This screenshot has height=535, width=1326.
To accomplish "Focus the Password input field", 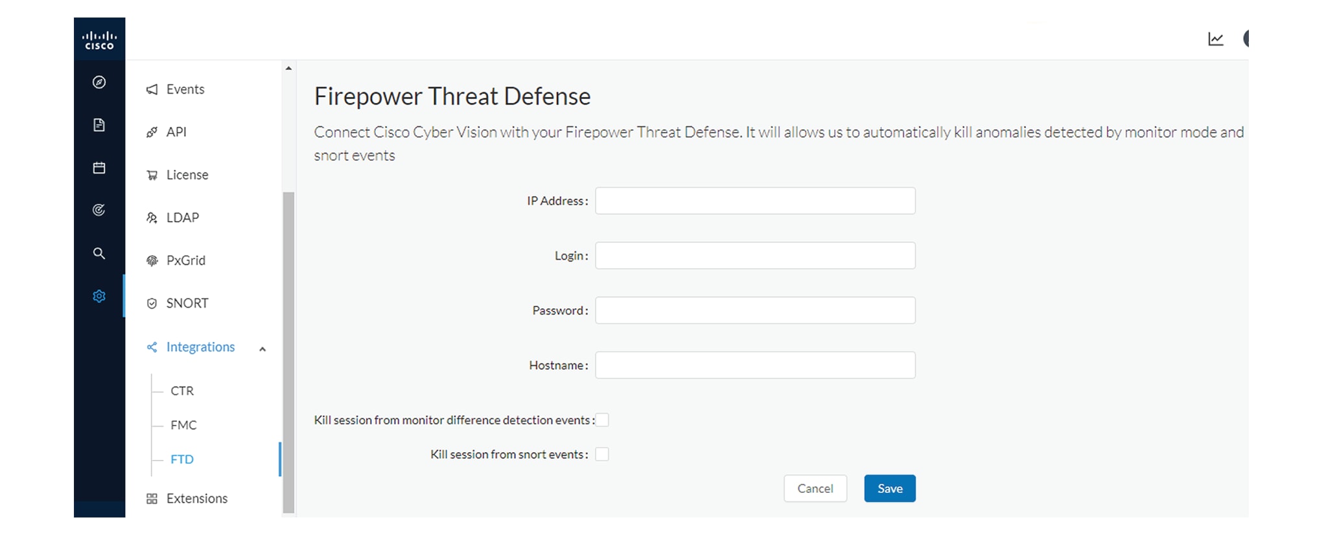I will click(x=755, y=310).
